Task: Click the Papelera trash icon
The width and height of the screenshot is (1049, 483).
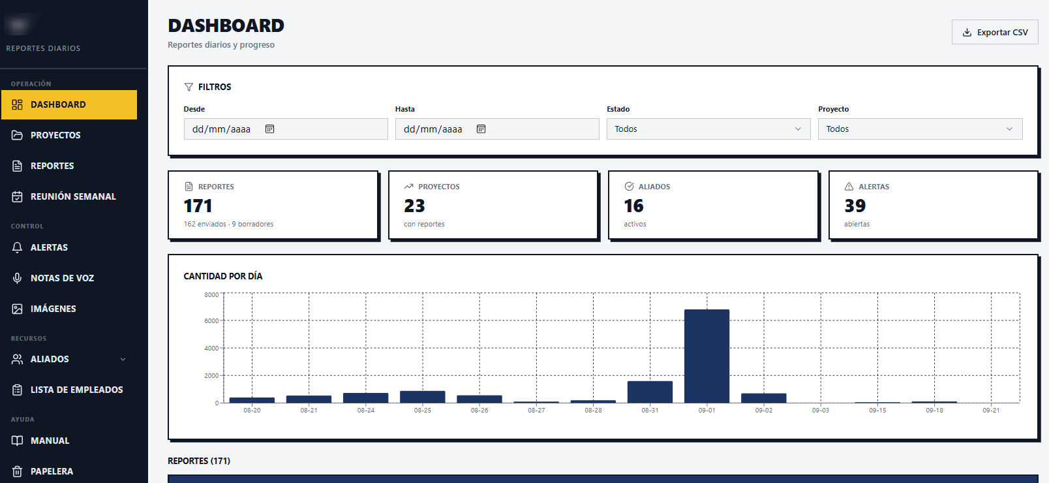Action: (x=18, y=471)
